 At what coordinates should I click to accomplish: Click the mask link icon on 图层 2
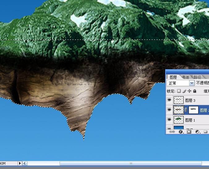186,110
